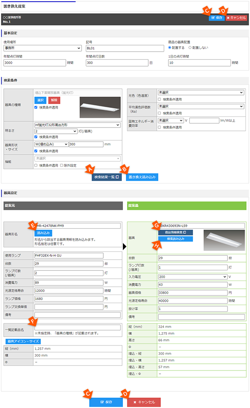
Task: Uncheck 検索条件適用 under 器具の種類
Action: [36, 107]
